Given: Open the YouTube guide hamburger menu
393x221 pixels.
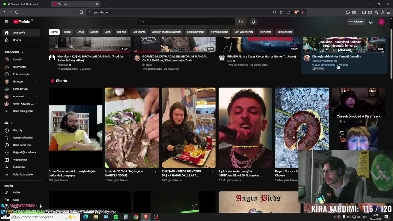Looking at the screenshot, I should (6, 21).
